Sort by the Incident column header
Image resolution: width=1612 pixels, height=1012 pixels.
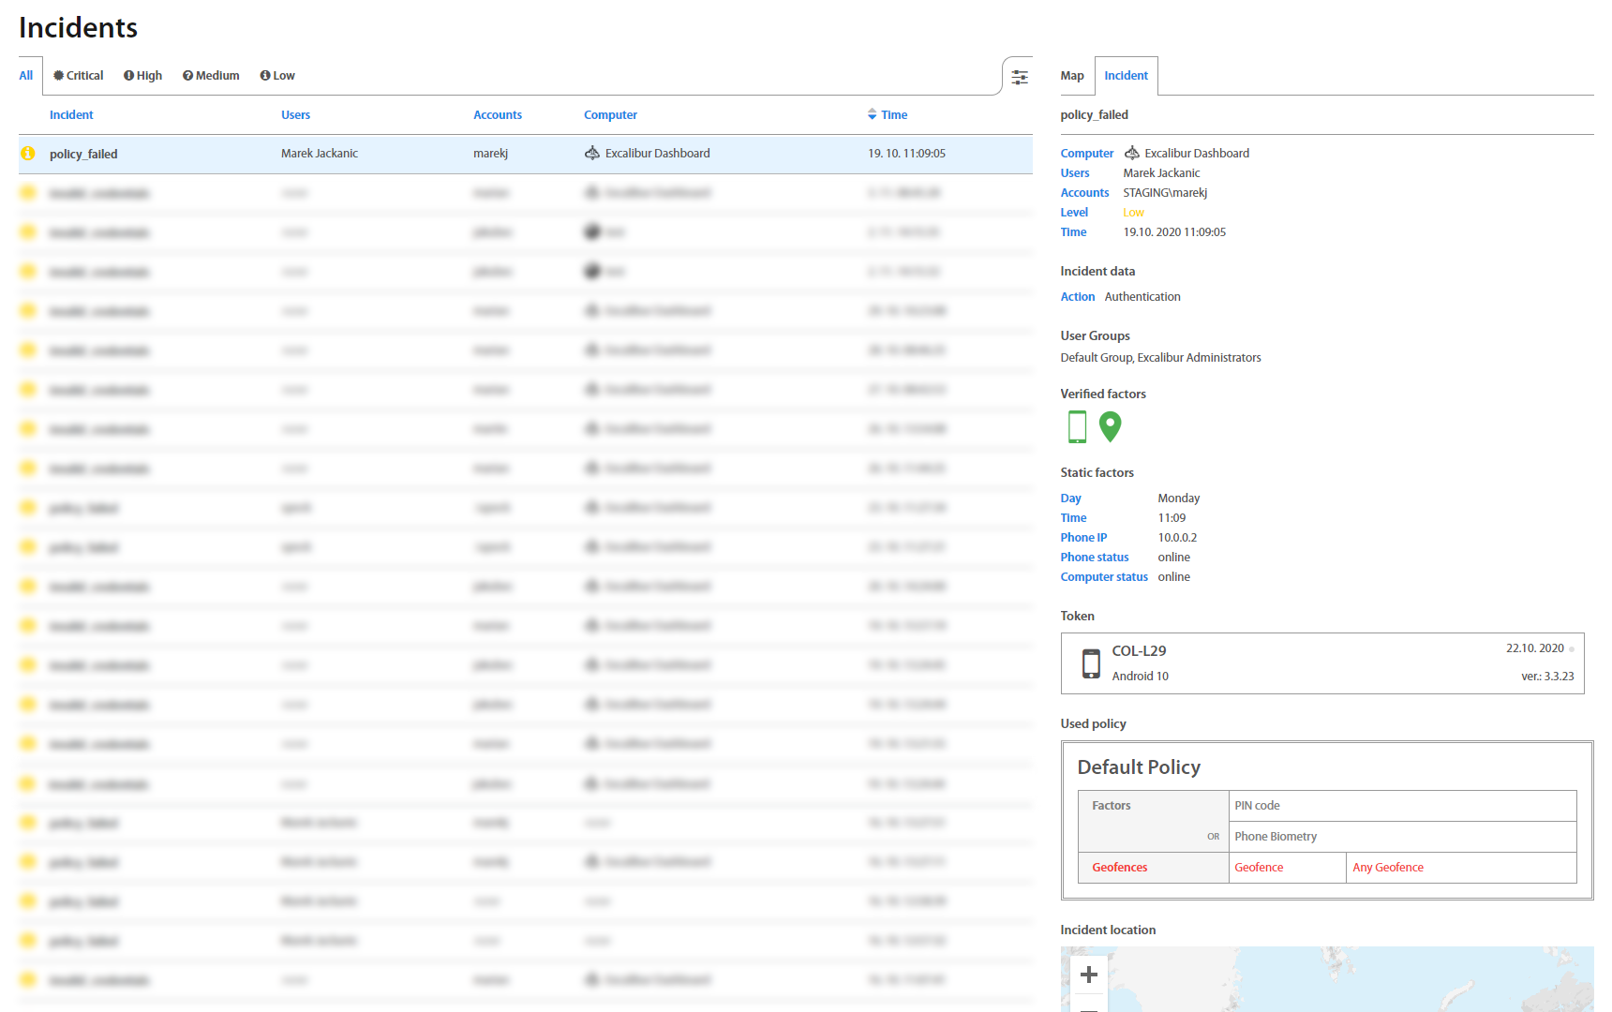[x=71, y=115]
